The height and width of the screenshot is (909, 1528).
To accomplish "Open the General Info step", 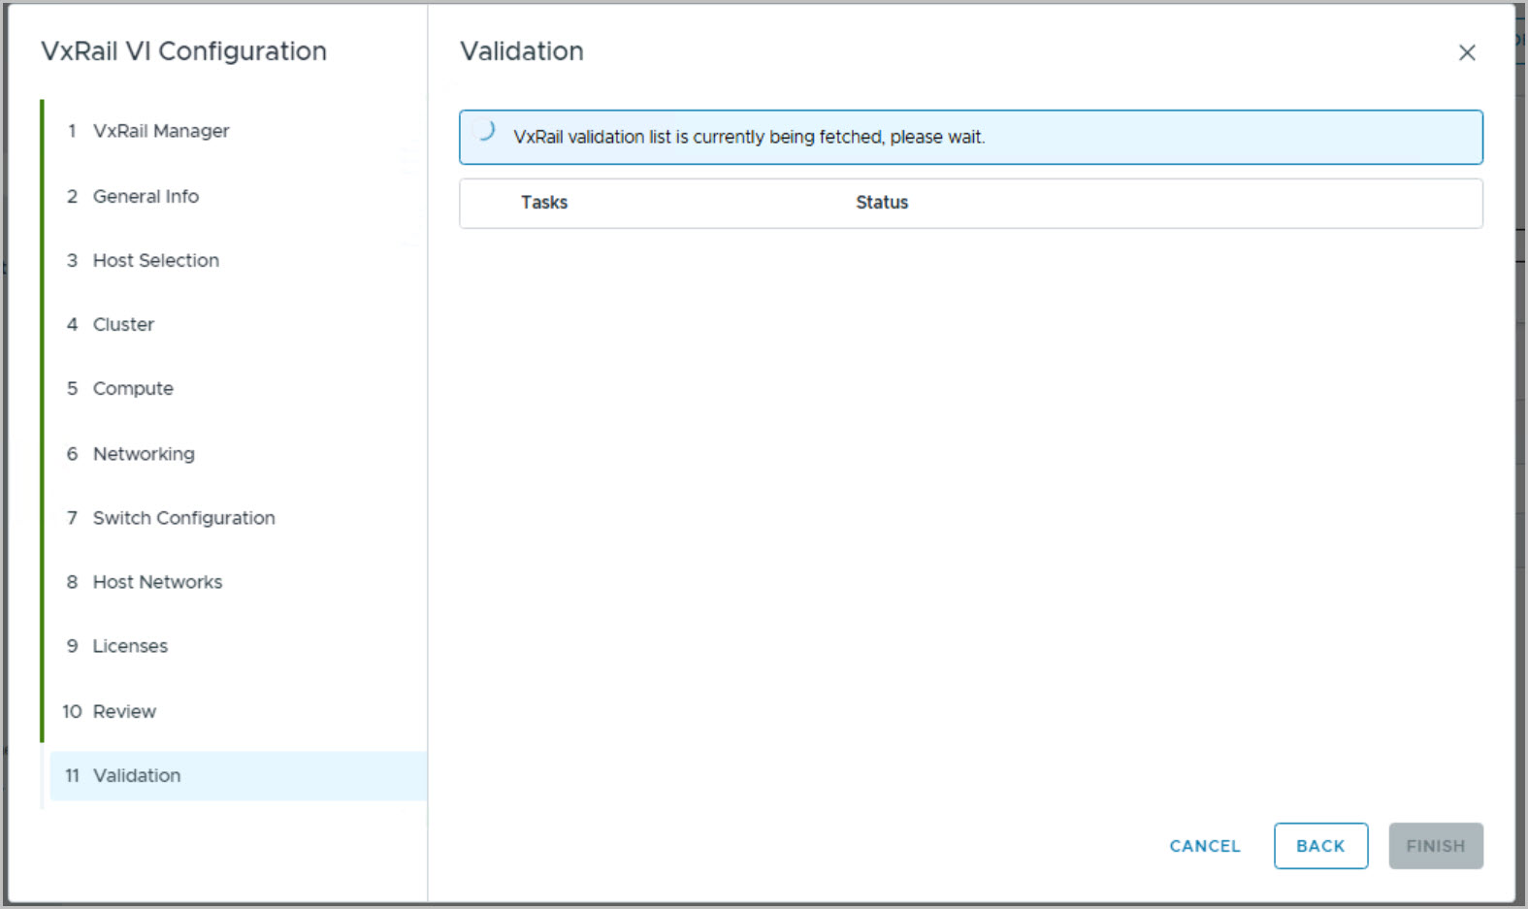I will point(146,196).
